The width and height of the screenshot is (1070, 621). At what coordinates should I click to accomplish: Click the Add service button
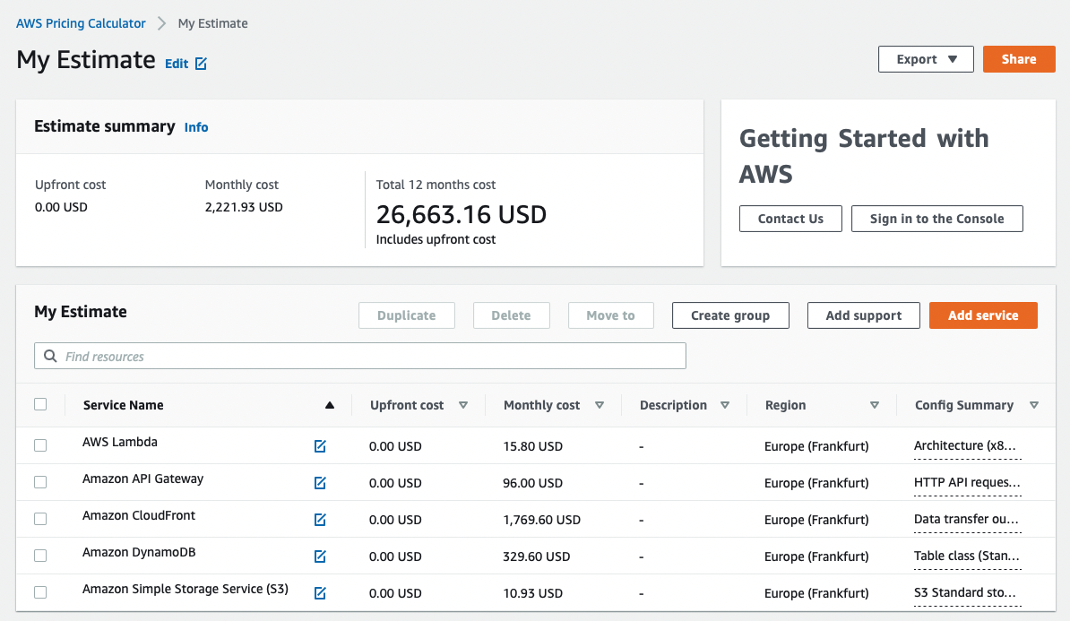point(983,315)
